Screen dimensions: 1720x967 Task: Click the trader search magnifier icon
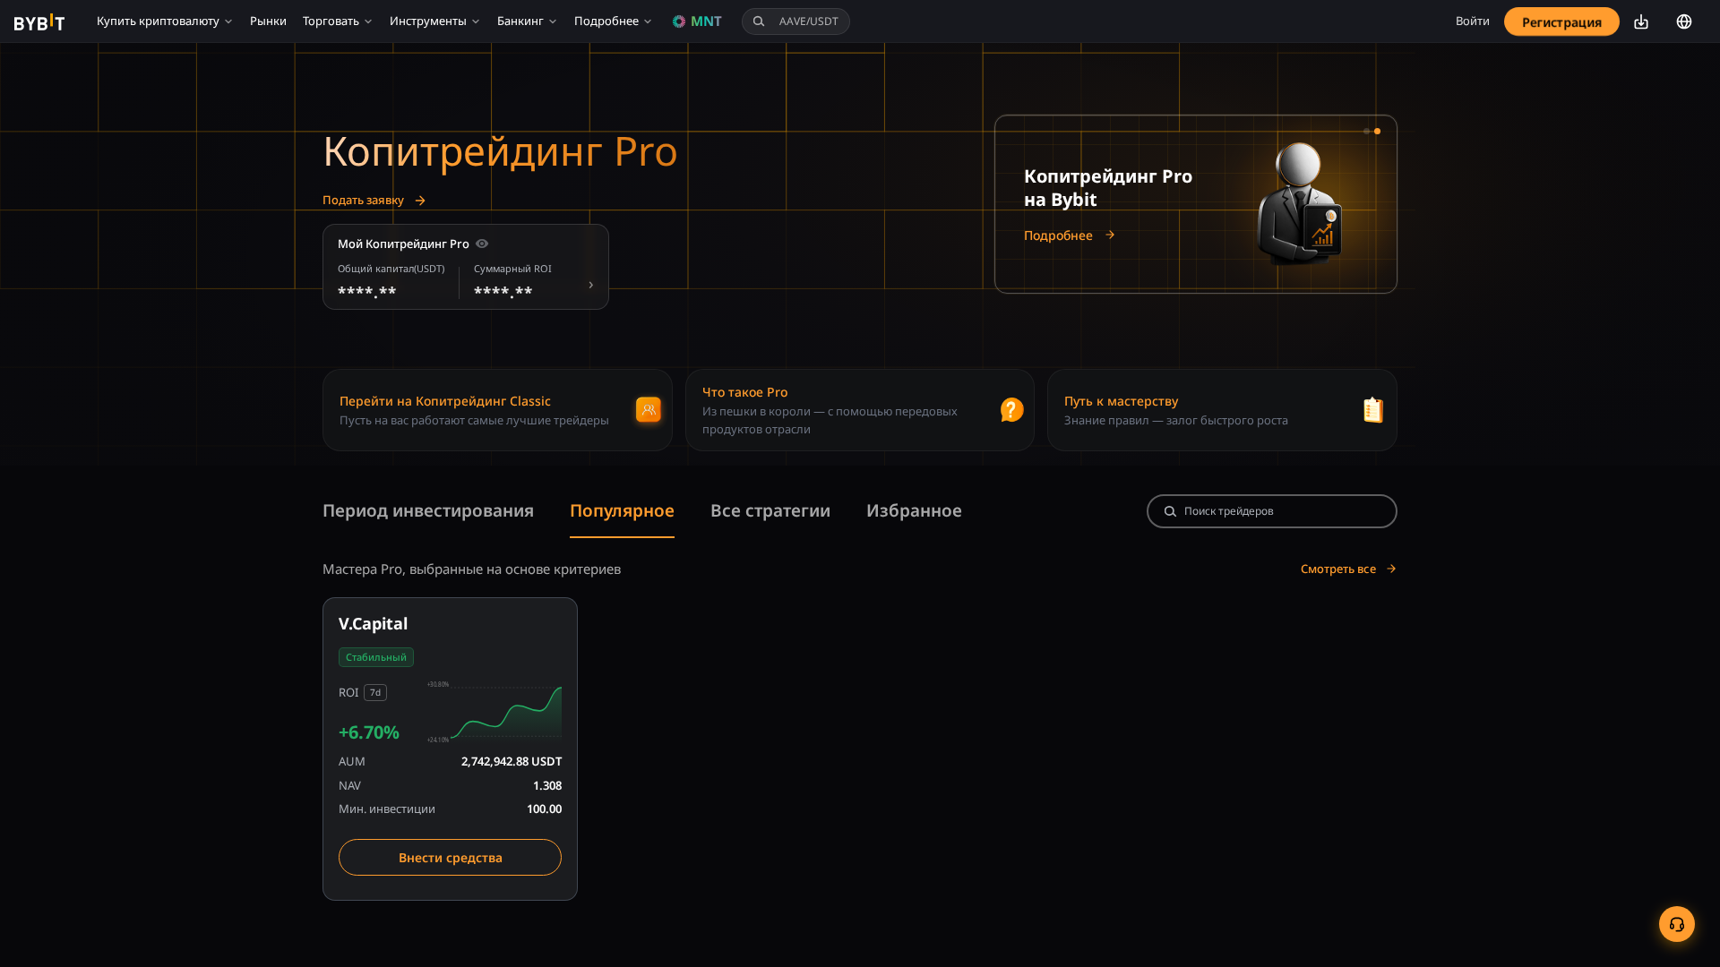click(x=1170, y=511)
